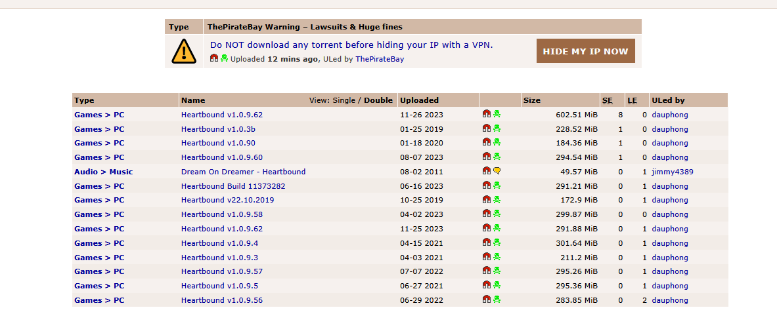Click the upload date 08-02 2011
The height and width of the screenshot is (331, 777).
point(421,172)
